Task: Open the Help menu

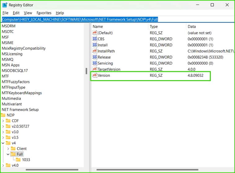Action: coord(60,13)
